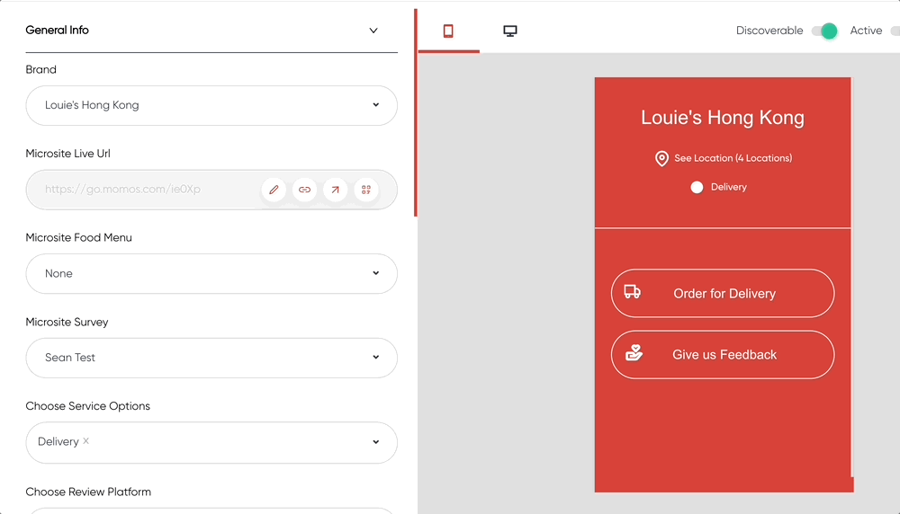Click Give us Feedback button
Viewport: 900px width, 514px height.
pos(723,355)
